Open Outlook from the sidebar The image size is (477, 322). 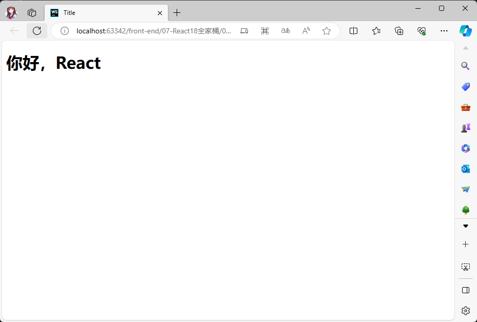(x=466, y=169)
